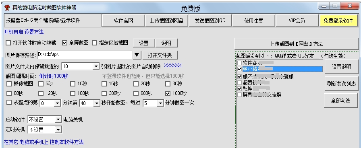Open VIP会员 page
Image resolution: width=361 pixels, height=148 pixels.
tap(297, 21)
